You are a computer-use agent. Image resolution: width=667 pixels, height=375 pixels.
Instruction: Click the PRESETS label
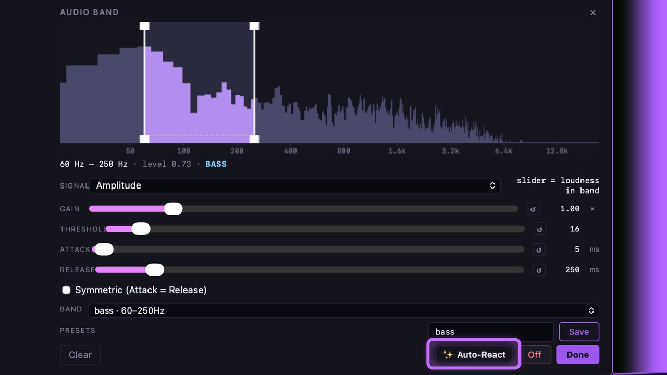(x=78, y=330)
